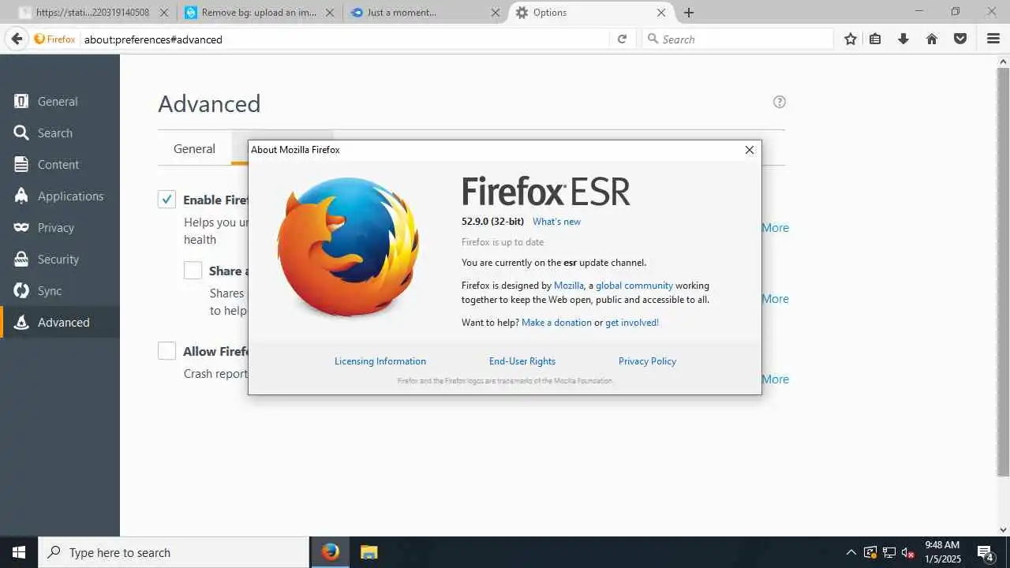The image size is (1010, 568).
Task: Open the Downloads arrow icon
Action: click(x=903, y=39)
